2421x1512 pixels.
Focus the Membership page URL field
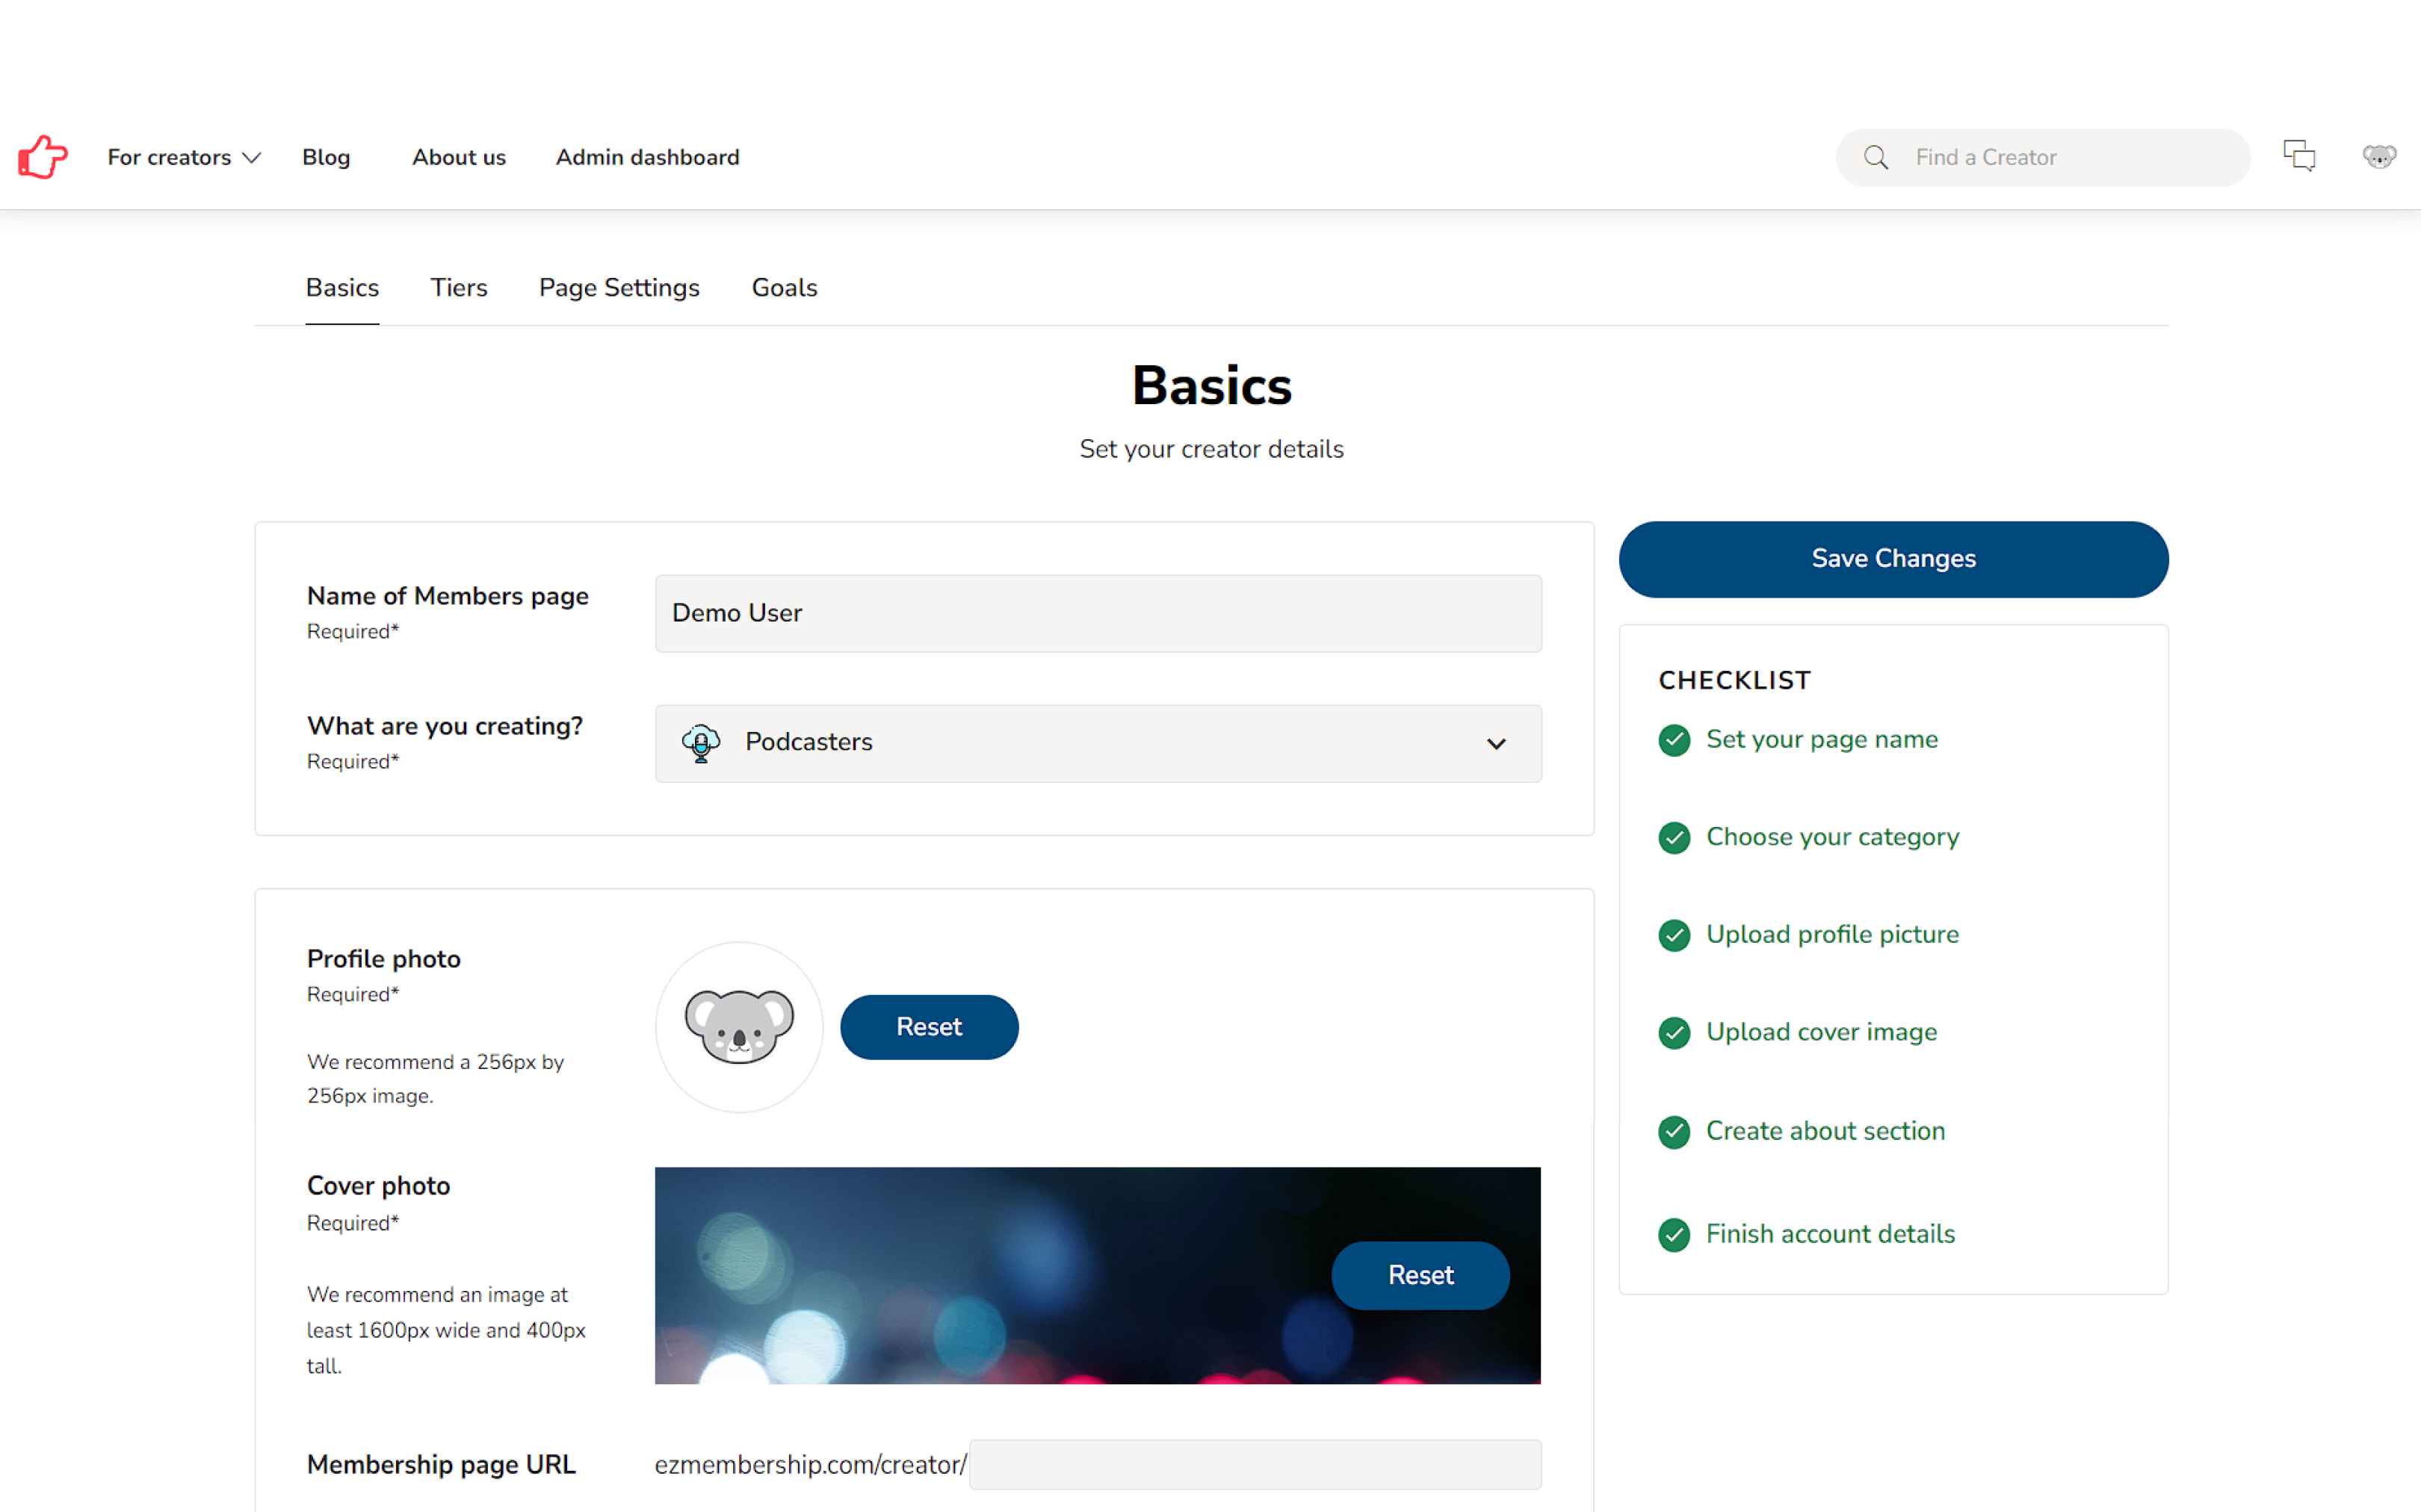click(1255, 1465)
